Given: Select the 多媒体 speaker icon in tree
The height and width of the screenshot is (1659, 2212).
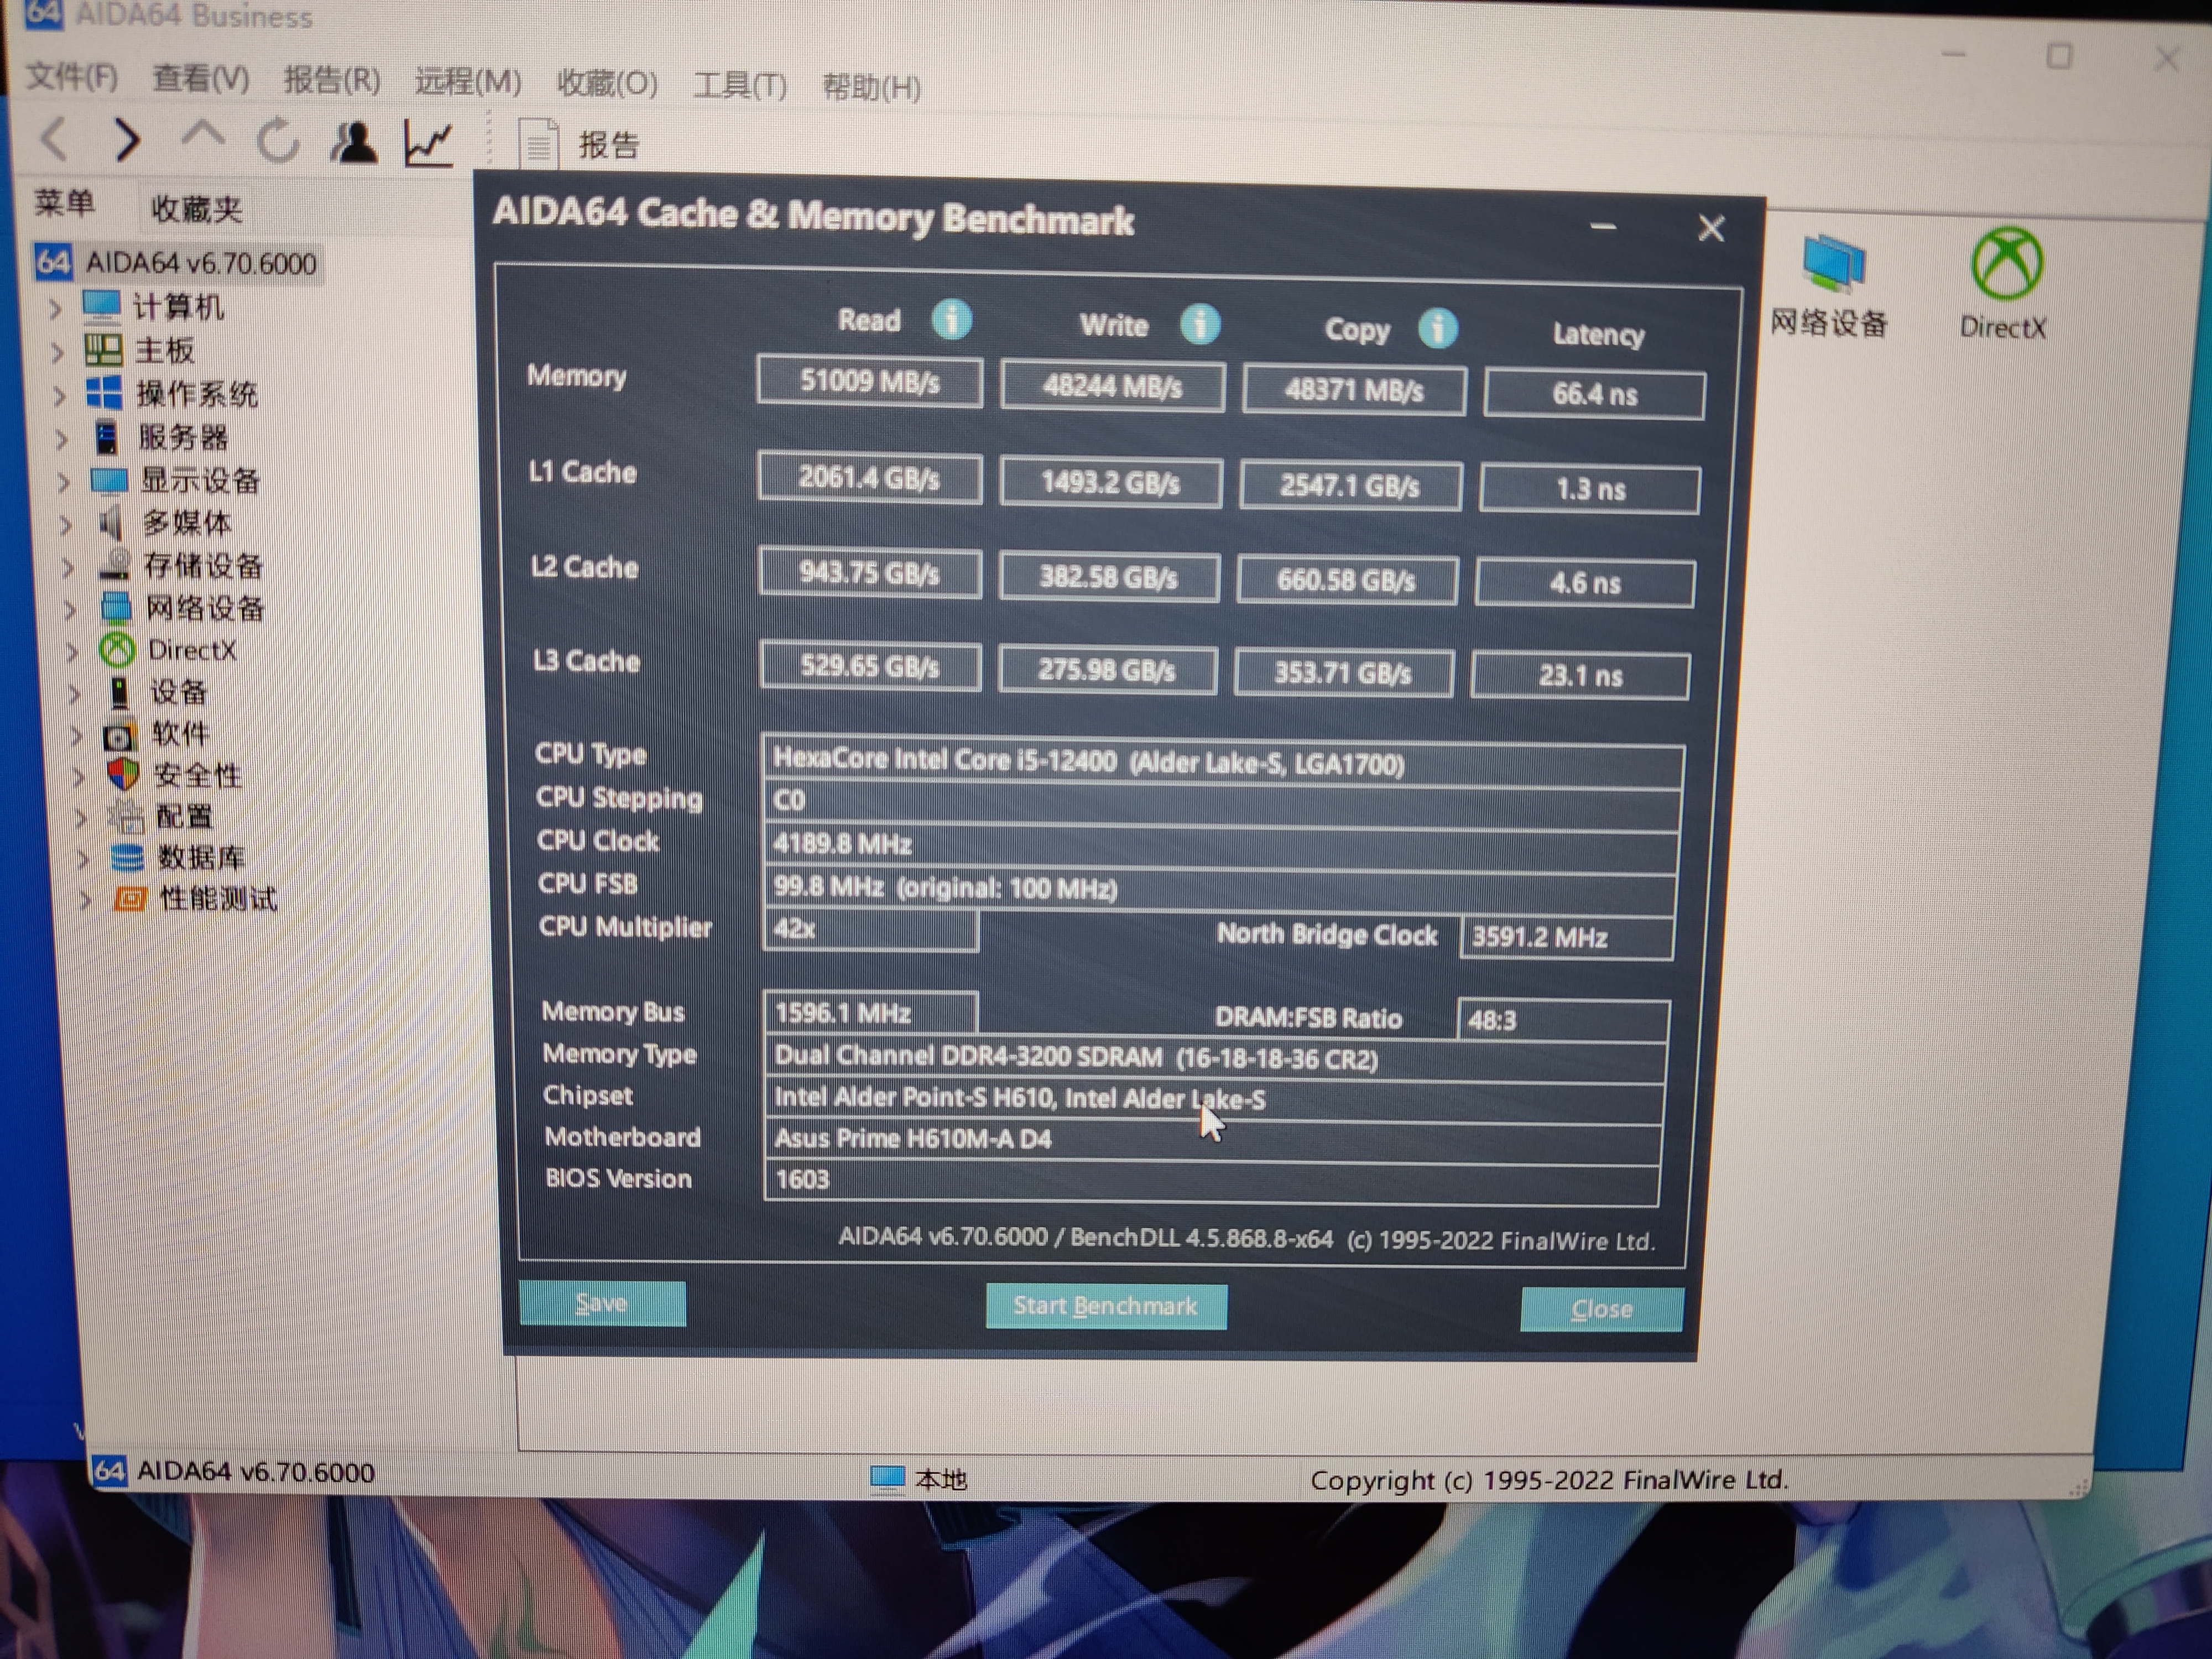Looking at the screenshot, I should pos(111,522).
